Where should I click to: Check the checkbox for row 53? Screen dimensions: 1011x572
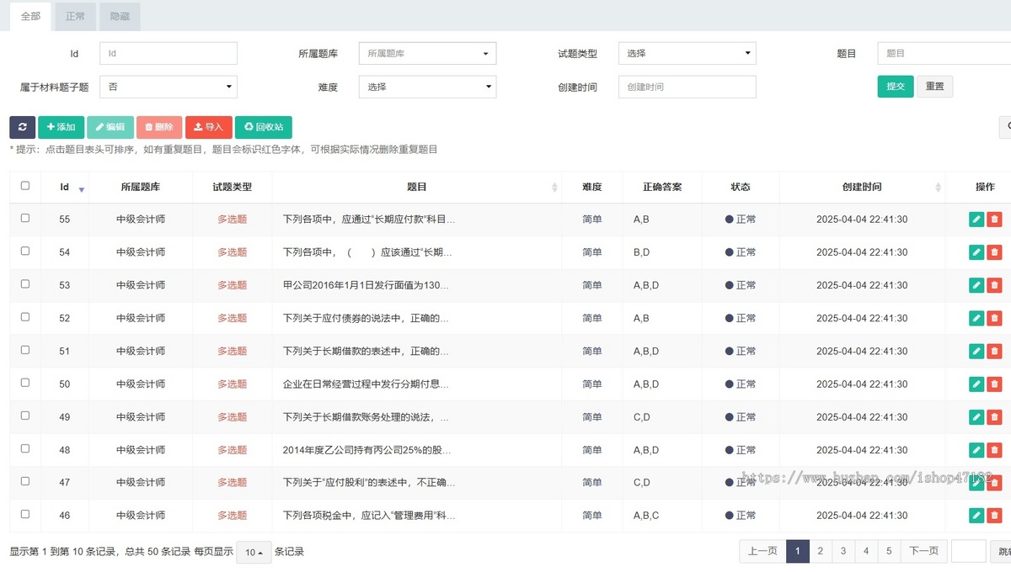25,283
